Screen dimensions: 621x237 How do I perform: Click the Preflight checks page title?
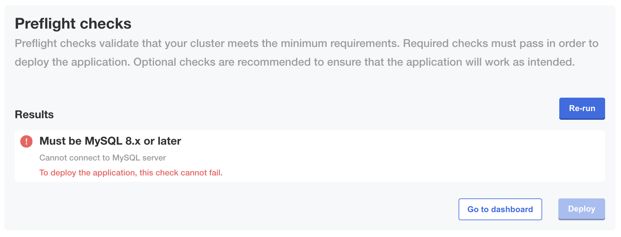tap(73, 23)
